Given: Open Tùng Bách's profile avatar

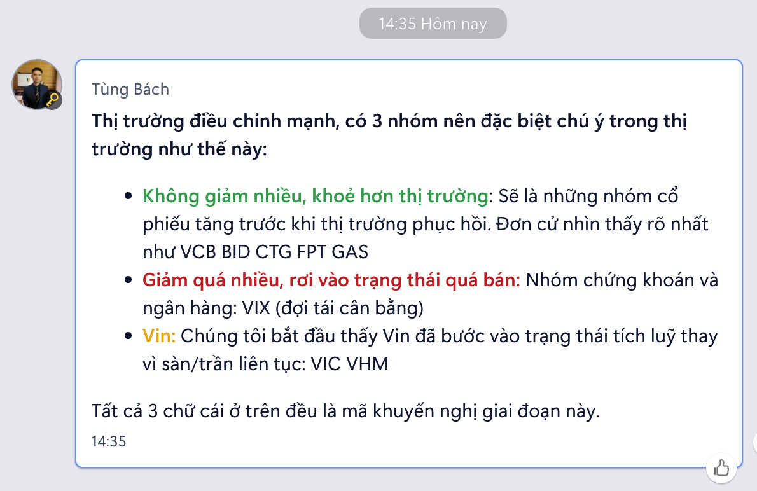Looking at the screenshot, I should tap(37, 85).
